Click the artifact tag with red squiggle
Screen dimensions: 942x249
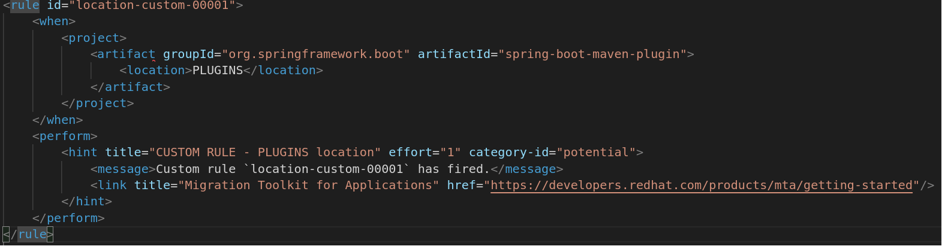point(127,54)
